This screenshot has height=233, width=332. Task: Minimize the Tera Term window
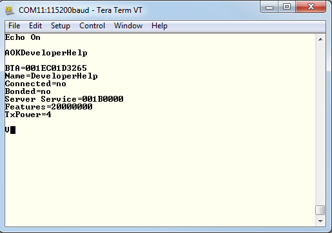tap(269, 7)
